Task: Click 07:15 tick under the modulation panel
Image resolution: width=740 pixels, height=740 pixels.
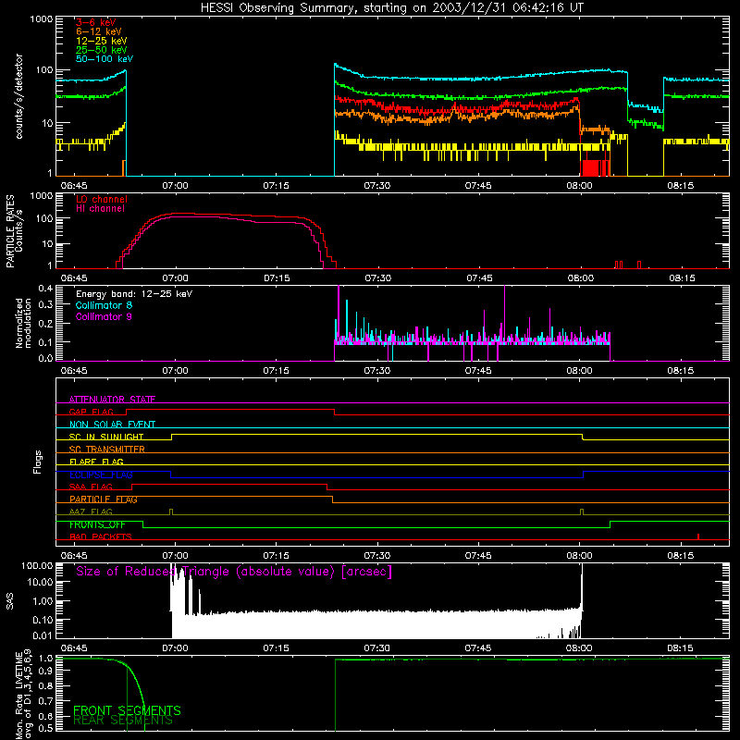Action: pyautogui.click(x=276, y=371)
